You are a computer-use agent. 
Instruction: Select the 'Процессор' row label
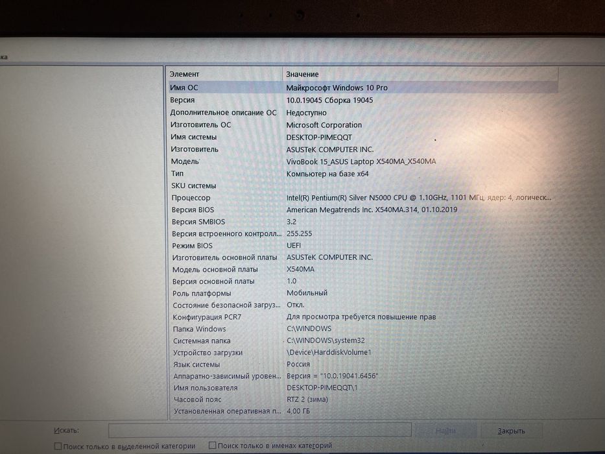tap(191, 198)
